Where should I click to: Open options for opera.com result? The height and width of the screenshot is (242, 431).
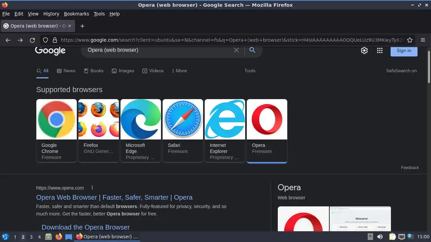(92, 188)
